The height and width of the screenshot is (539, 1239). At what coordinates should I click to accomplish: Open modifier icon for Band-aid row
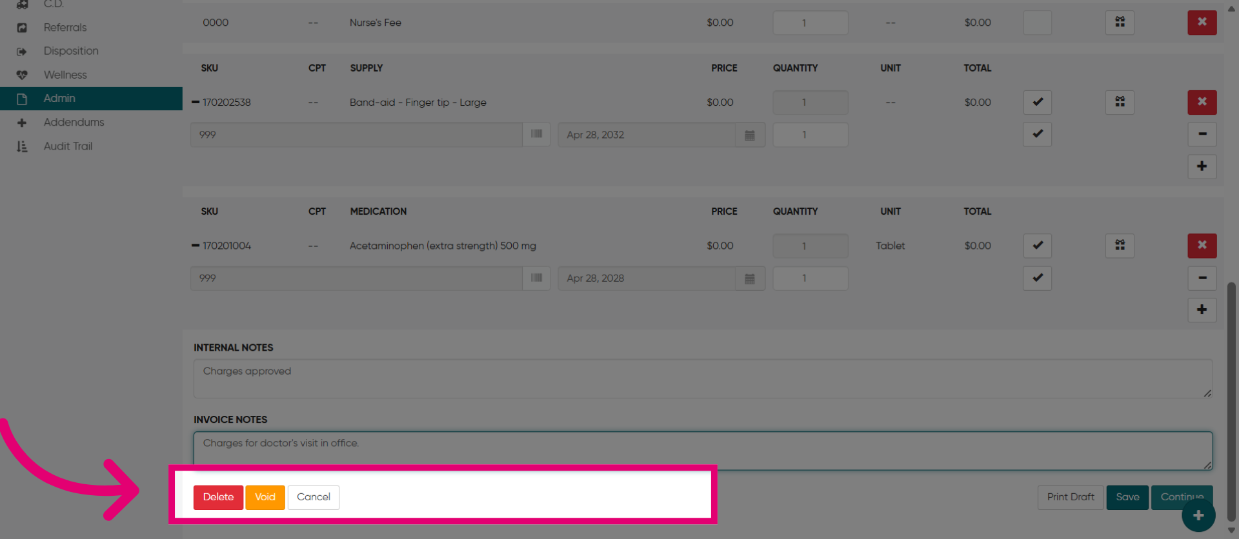point(1120,102)
